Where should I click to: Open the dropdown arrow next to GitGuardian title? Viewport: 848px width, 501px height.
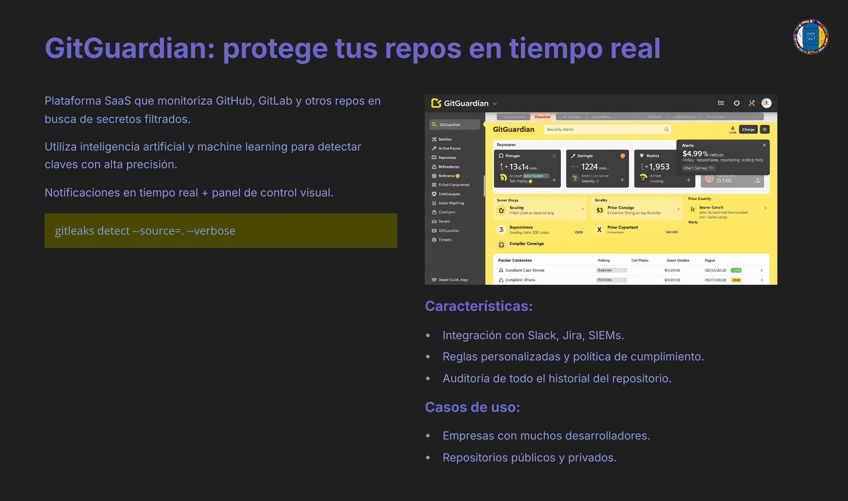tap(495, 104)
